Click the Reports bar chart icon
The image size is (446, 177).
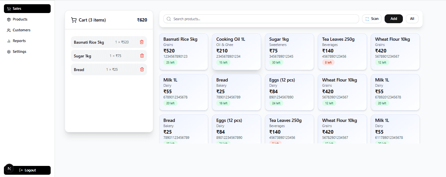click(9, 41)
